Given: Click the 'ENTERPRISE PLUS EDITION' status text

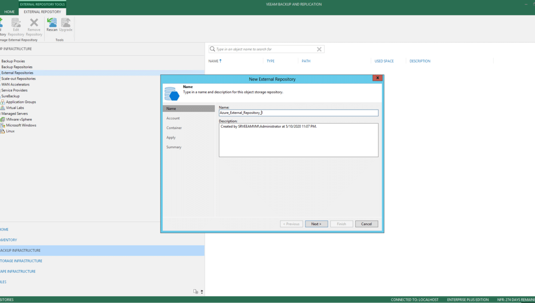Looking at the screenshot, I should pyautogui.click(x=468, y=300).
